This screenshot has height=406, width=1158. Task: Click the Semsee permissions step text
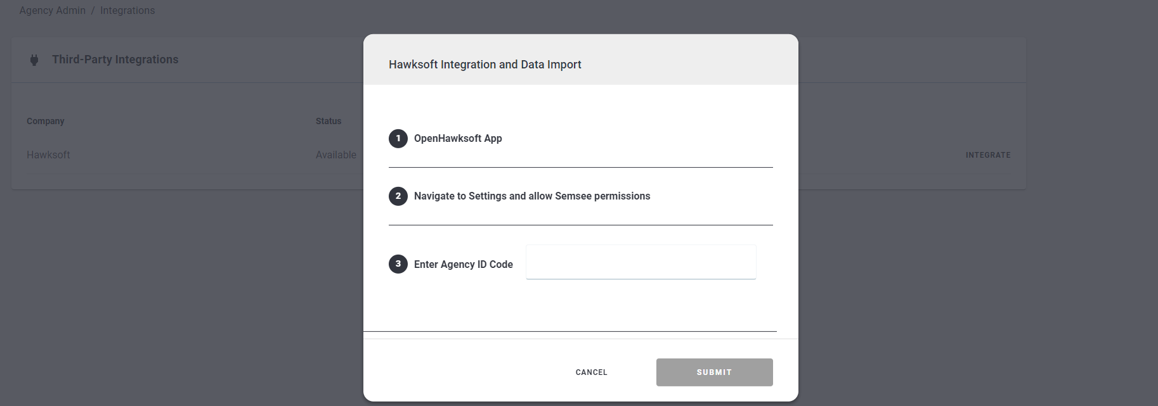(531, 196)
